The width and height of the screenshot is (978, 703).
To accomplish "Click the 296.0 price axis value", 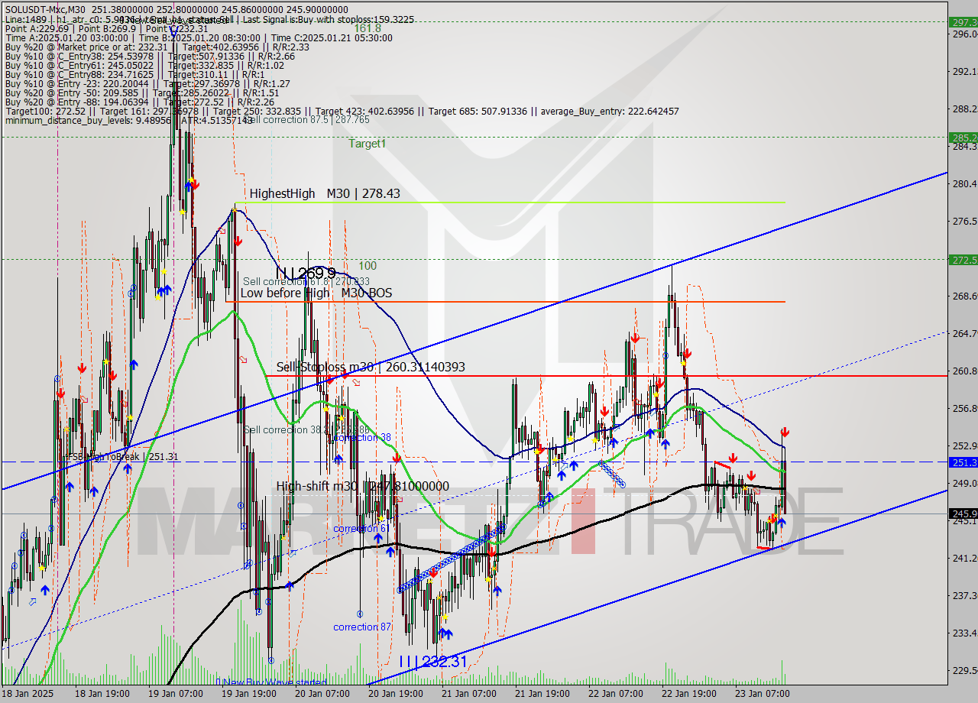I will tap(964, 34).
